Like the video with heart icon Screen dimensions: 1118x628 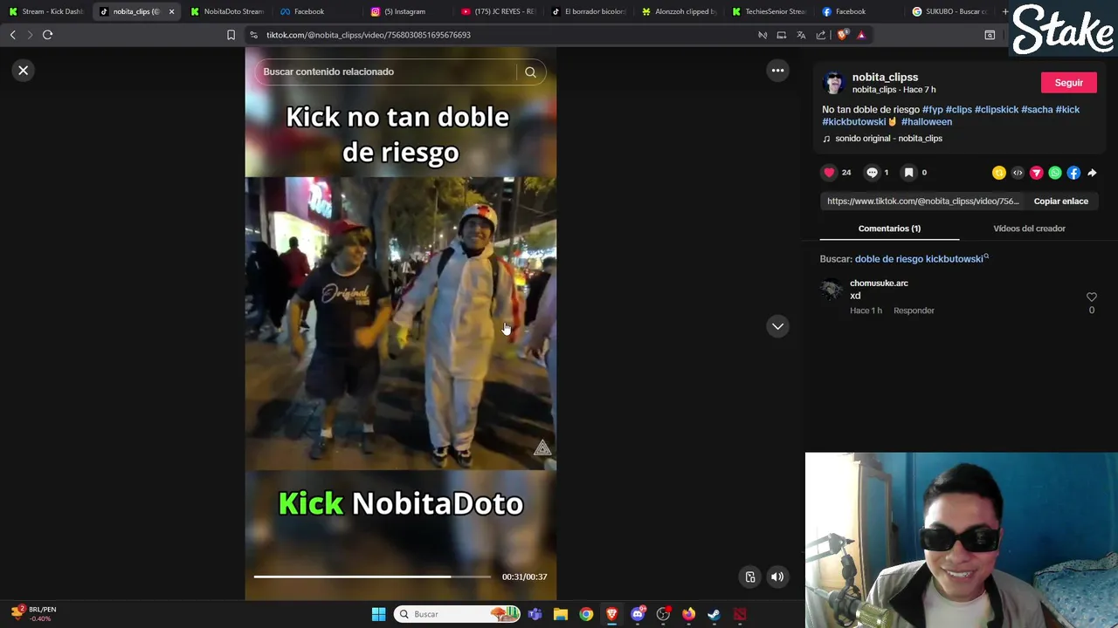click(829, 173)
